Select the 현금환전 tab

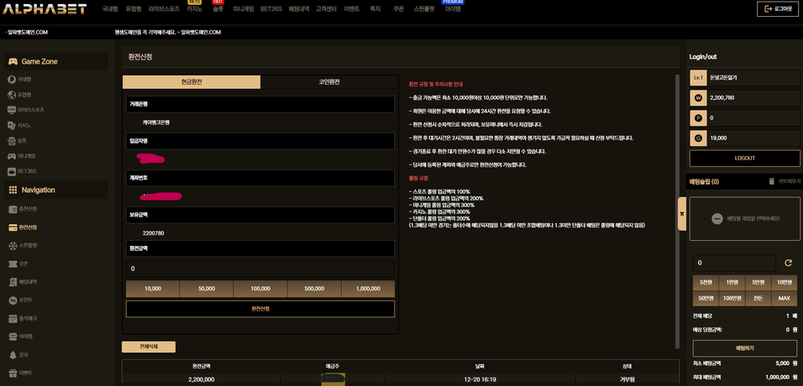click(192, 82)
